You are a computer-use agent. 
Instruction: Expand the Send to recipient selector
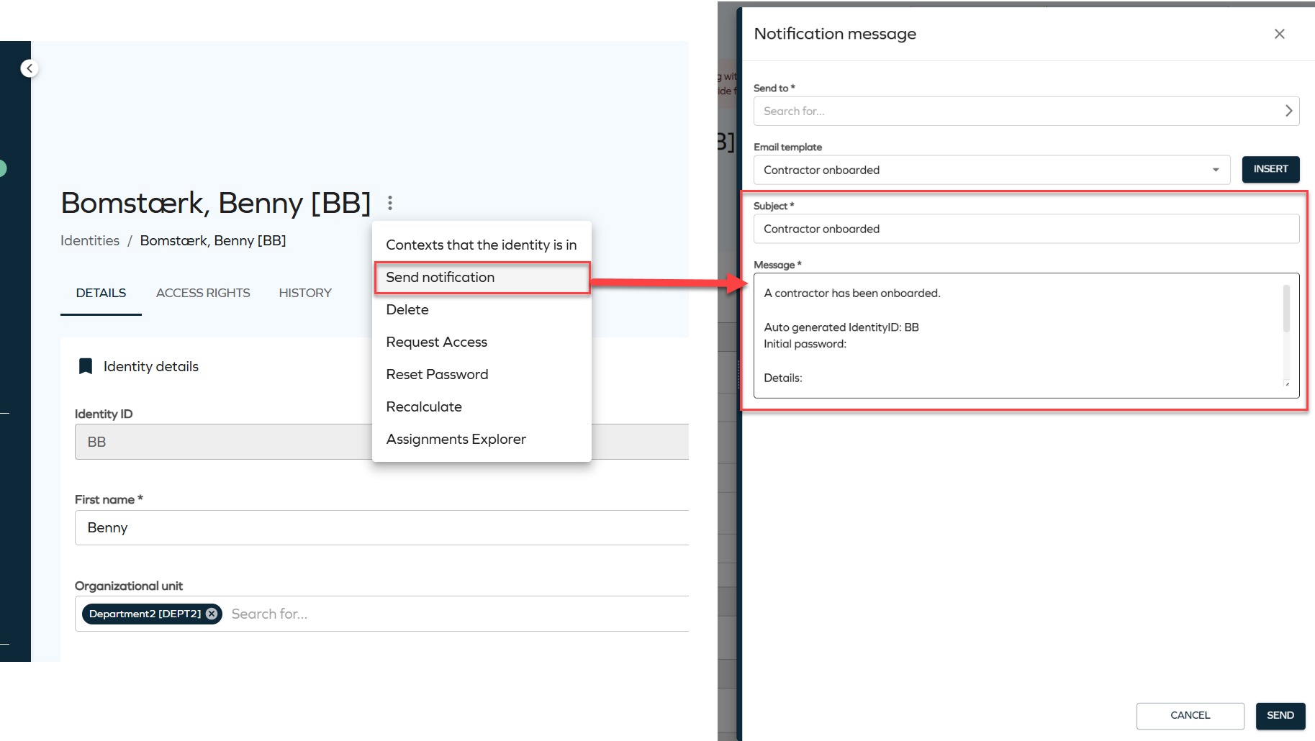coord(1289,111)
